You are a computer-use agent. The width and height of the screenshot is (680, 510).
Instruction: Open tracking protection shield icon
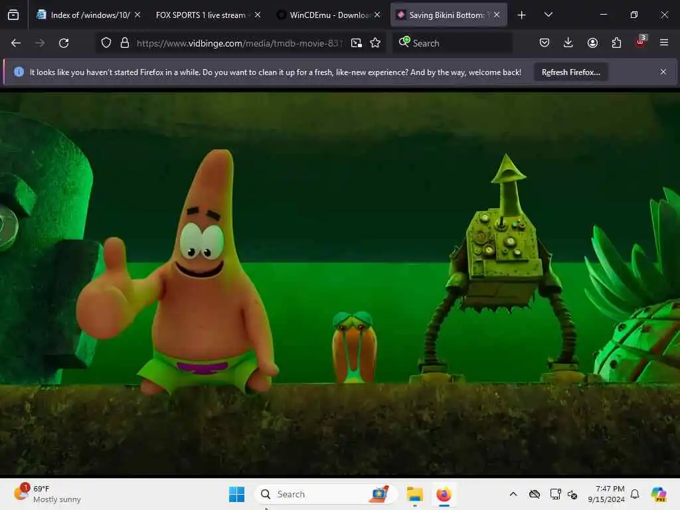click(x=106, y=43)
